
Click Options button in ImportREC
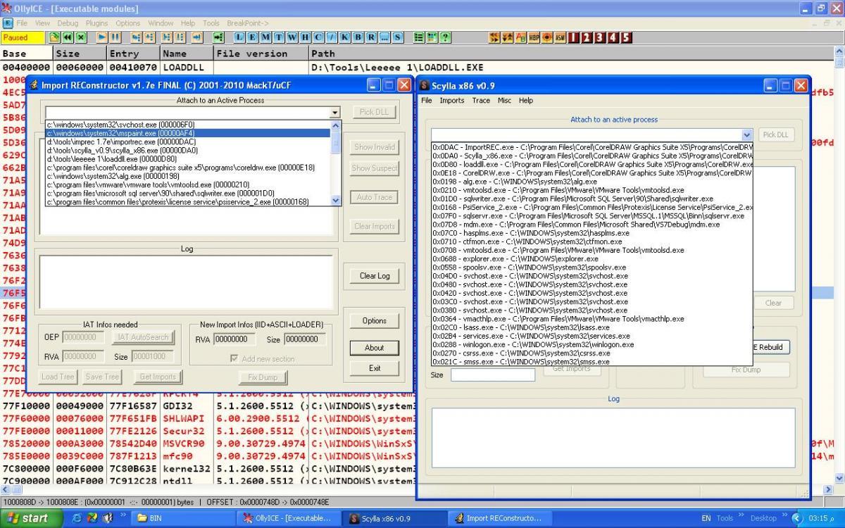(x=374, y=320)
